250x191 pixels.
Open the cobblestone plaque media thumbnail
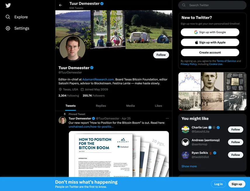235,82
